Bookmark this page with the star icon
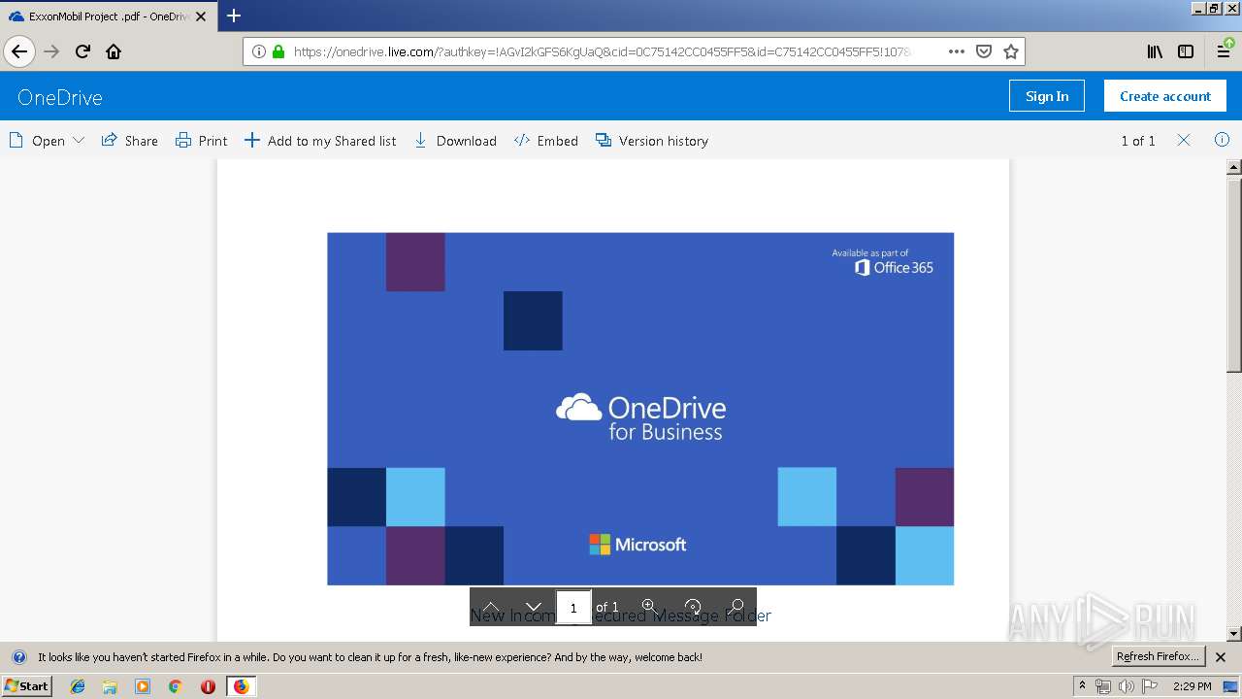This screenshot has height=699, width=1242. tap(1011, 51)
